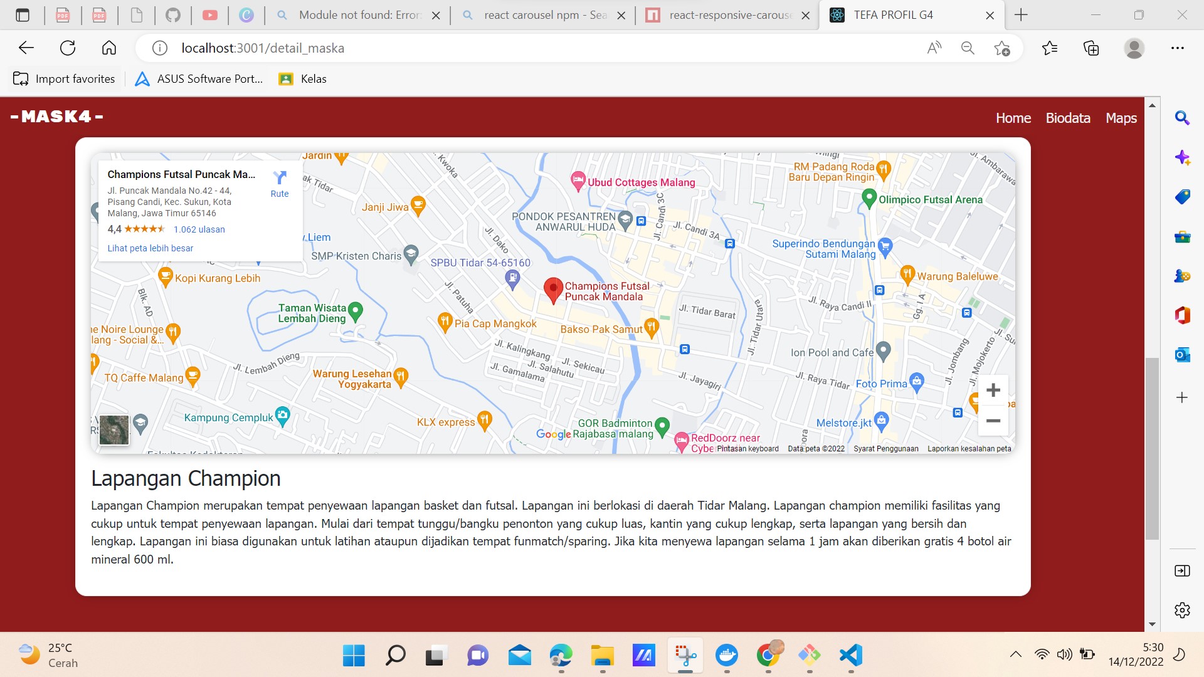Open the 'Lihat peta lebih besar' link

coord(150,248)
